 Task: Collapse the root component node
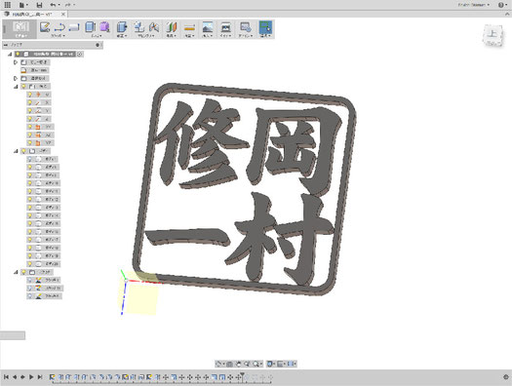pos(10,54)
